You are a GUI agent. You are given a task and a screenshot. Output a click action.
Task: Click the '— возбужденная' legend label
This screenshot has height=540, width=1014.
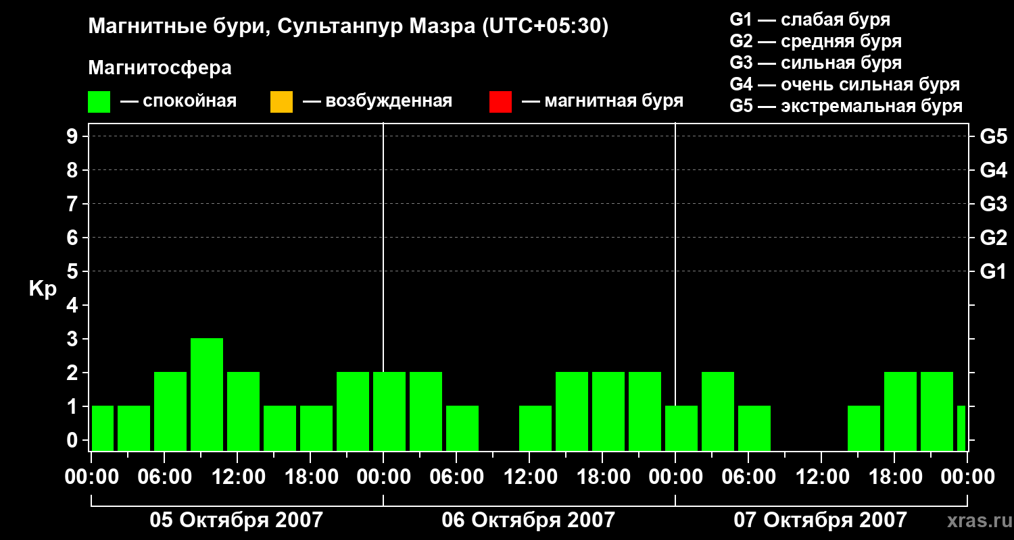coord(377,102)
